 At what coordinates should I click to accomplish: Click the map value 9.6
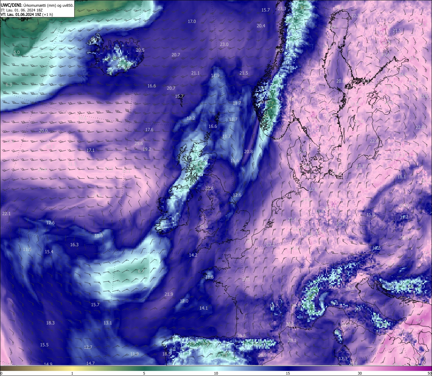tap(358, 309)
